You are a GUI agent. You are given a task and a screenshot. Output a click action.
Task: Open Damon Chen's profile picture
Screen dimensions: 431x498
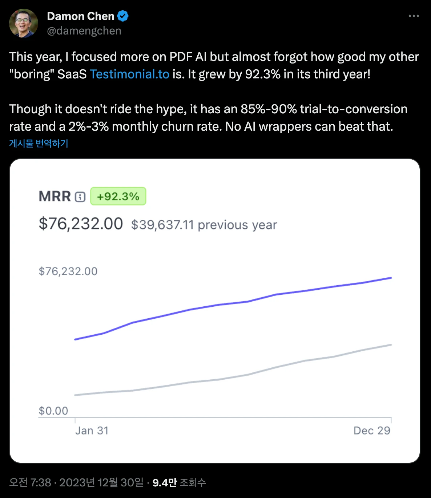click(24, 23)
